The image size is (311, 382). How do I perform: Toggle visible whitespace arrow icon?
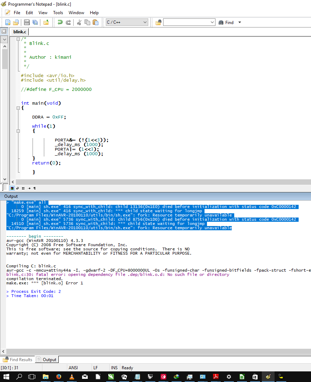pos(29,188)
